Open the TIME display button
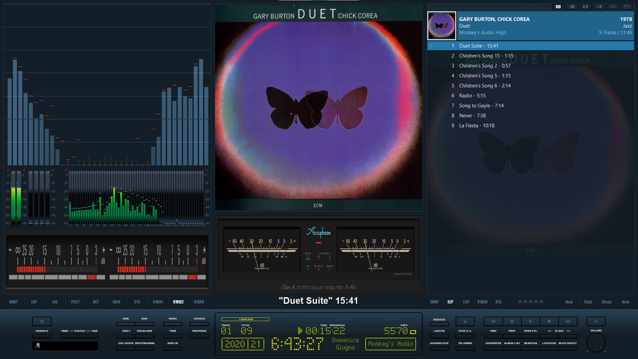This screenshot has width=638, height=359. (172, 337)
